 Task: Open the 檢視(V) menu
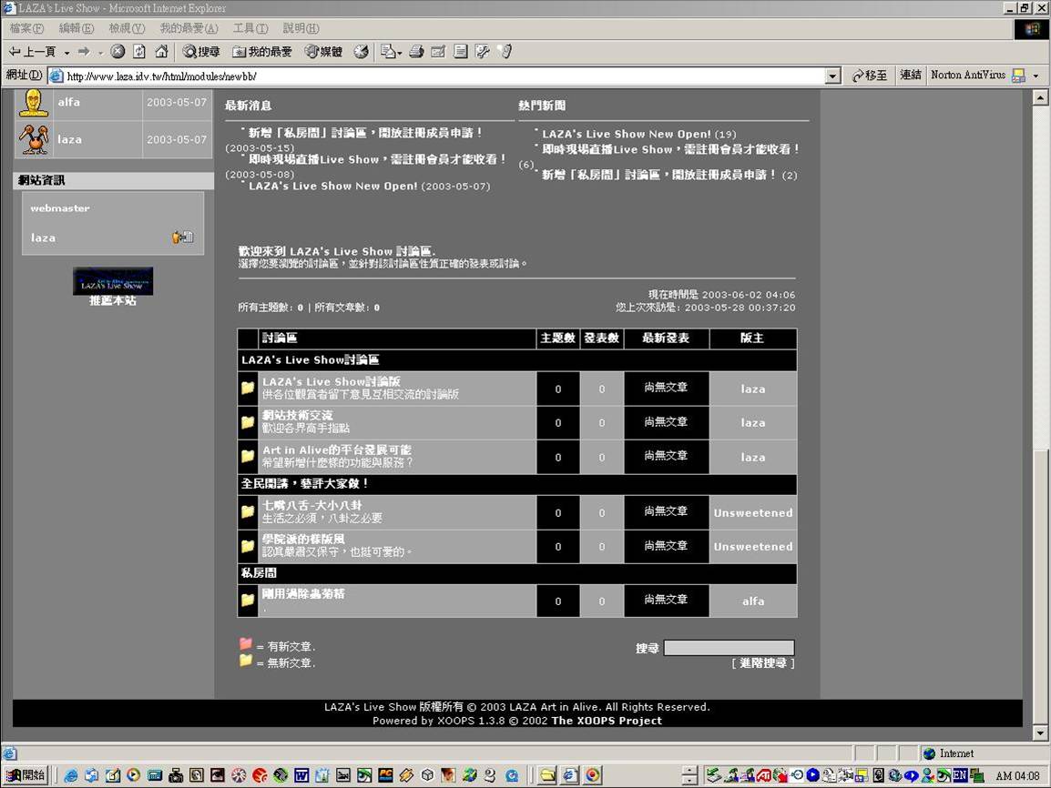click(x=127, y=28)
